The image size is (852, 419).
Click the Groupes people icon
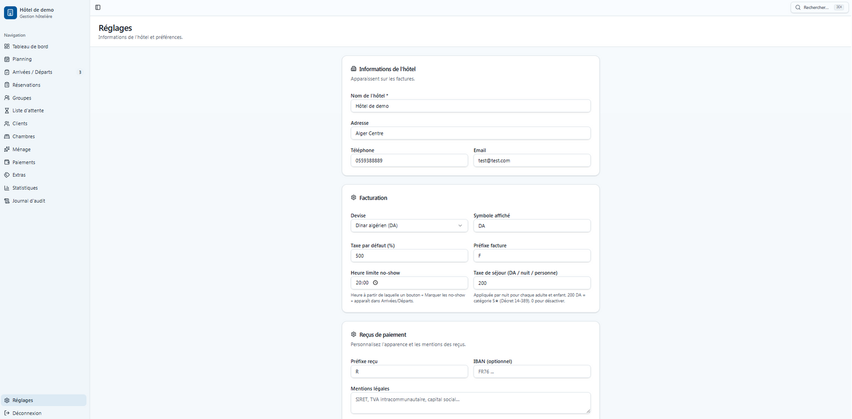pyautogui.click(x=7, y=98)
